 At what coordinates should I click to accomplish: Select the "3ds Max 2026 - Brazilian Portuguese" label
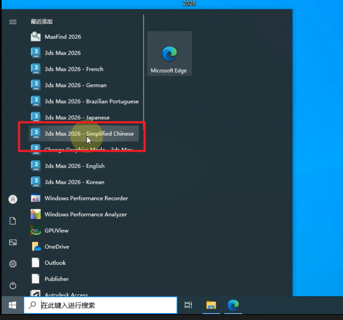(91, 102)
